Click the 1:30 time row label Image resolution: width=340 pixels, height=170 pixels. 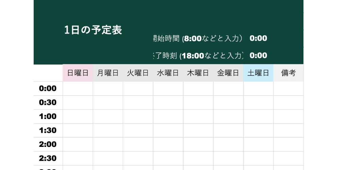48,130
